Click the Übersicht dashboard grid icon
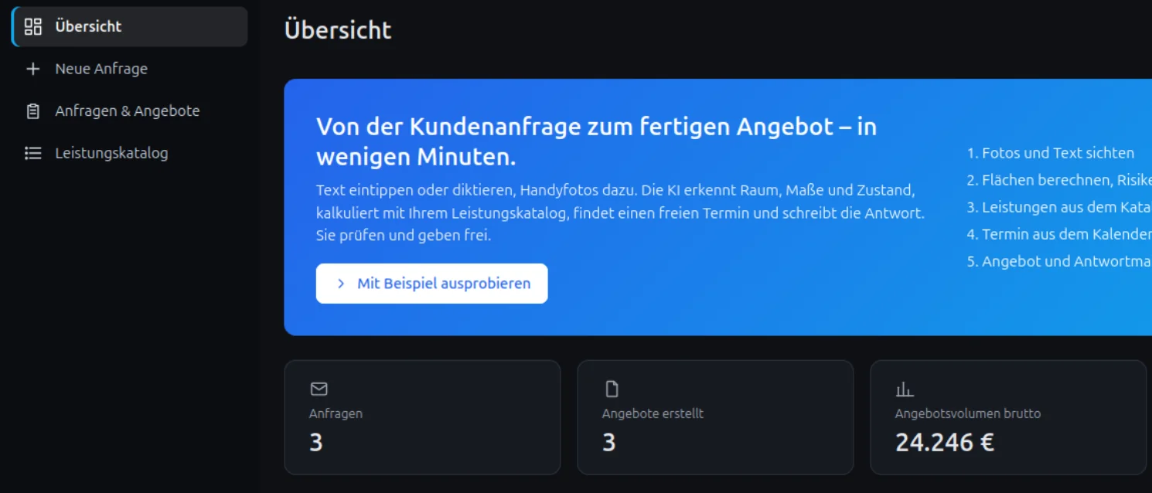Image resolution: width=1152 pixels, height=493 pixels. 32,26
